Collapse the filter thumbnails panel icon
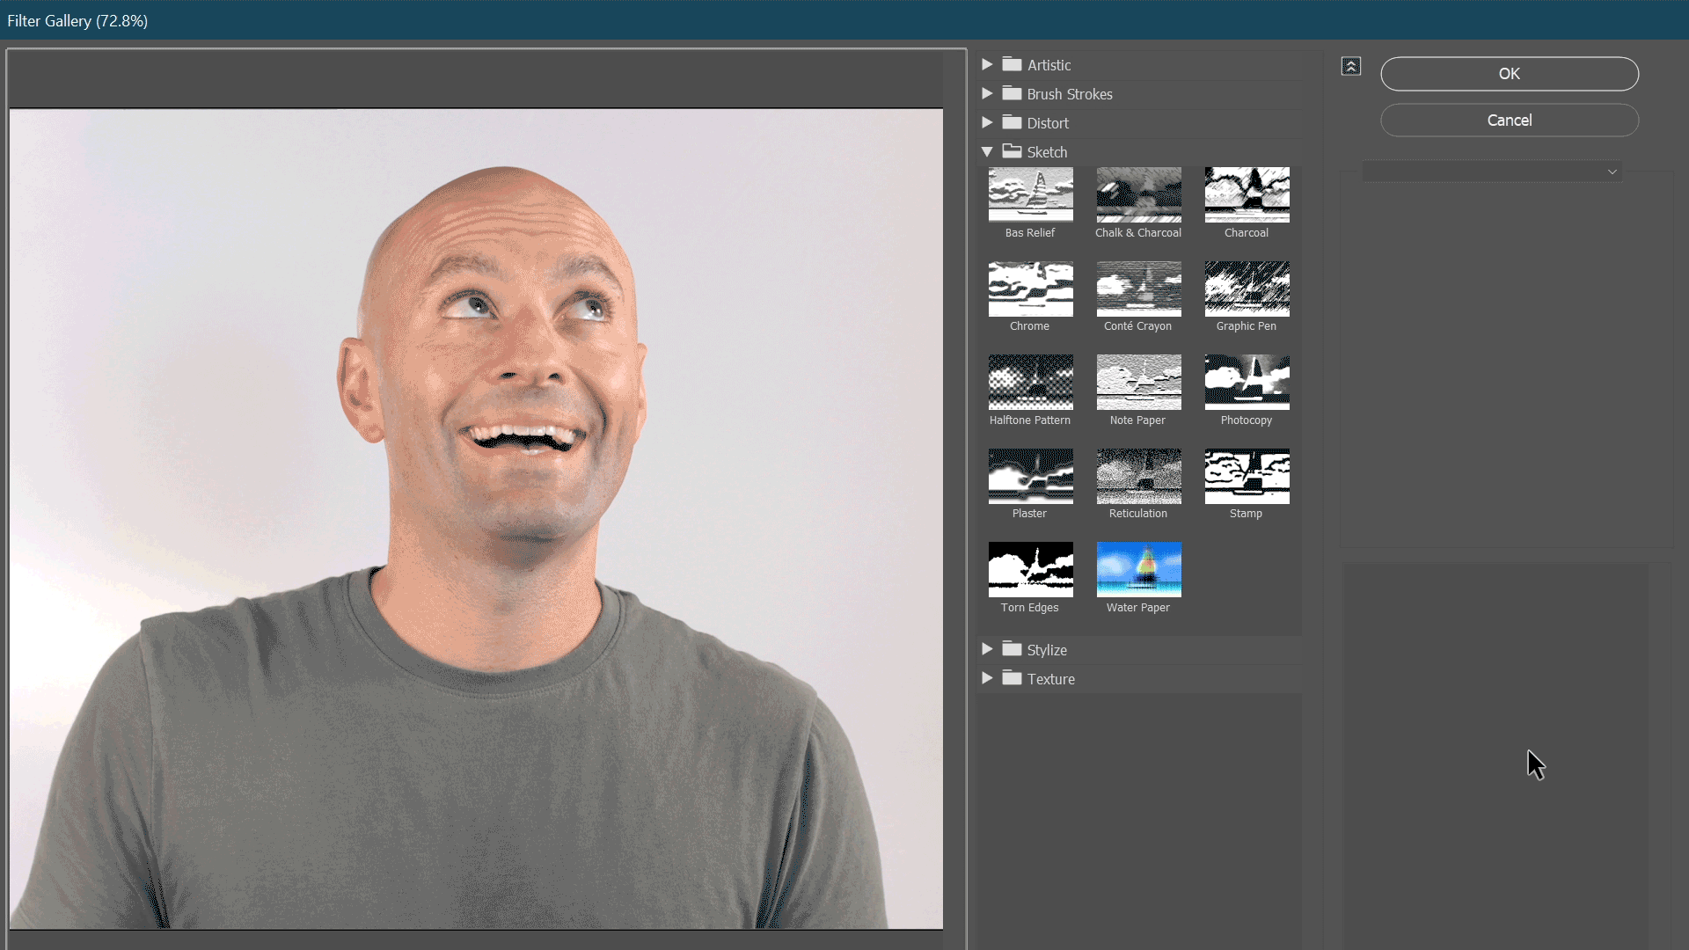The width and height of the screenshot is (1689, 950). 1350,66
